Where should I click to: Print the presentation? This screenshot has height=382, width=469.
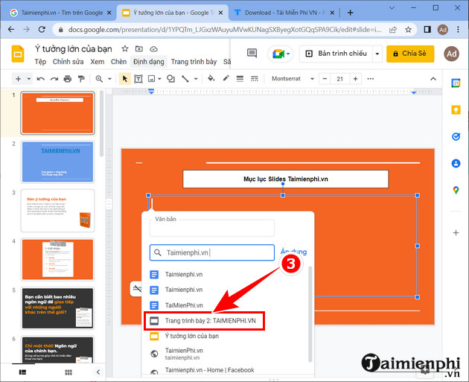[x=68, y=79]
